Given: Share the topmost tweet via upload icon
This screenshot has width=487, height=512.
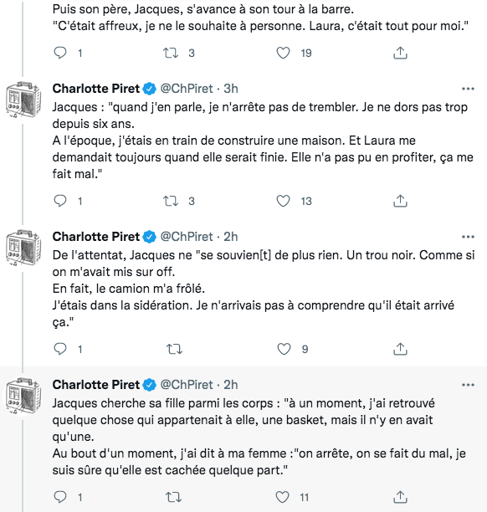Looking at the screenshot, I should coord(400,53).
